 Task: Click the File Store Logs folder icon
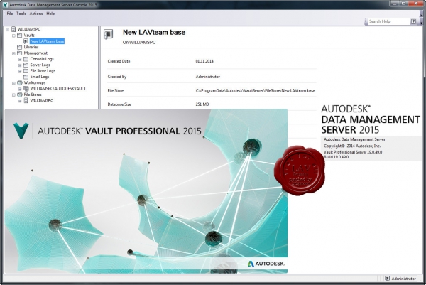(x=26, y=71)
